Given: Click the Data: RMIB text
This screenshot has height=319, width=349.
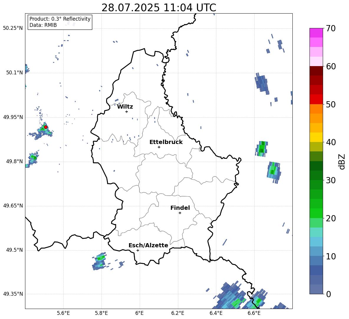Looking at the screenshot, I should [43, 25].
